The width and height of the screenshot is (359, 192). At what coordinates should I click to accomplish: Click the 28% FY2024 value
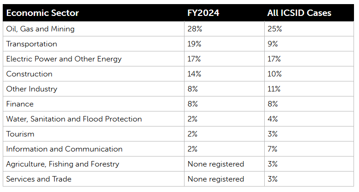coord(194,29)
